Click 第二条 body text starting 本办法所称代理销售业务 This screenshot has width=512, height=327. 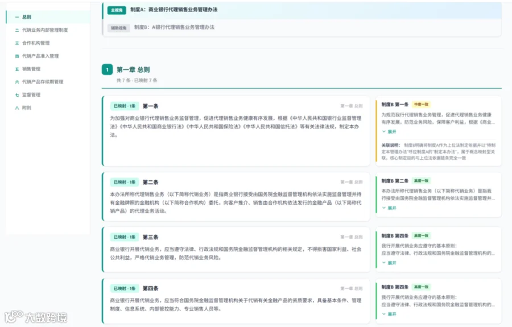236,202
